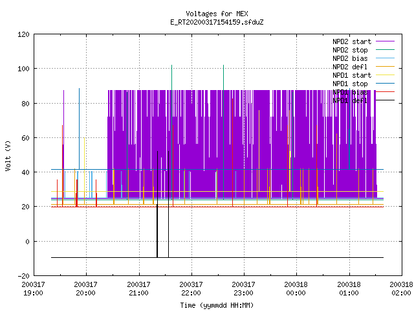Click the 'NPD2 bias' legend label
Image resolution: width=414 pixels, height=311 pixels.
pyautogui.click(x=350, y=58)
